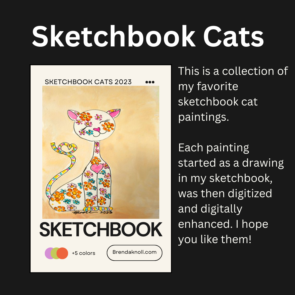Click the cat's right pink ear

click(114, 113)
